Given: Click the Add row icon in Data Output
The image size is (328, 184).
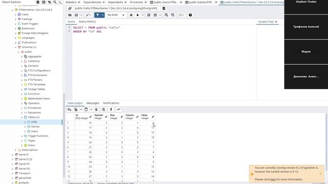Looking at the screenshot, I should (70, 109).
